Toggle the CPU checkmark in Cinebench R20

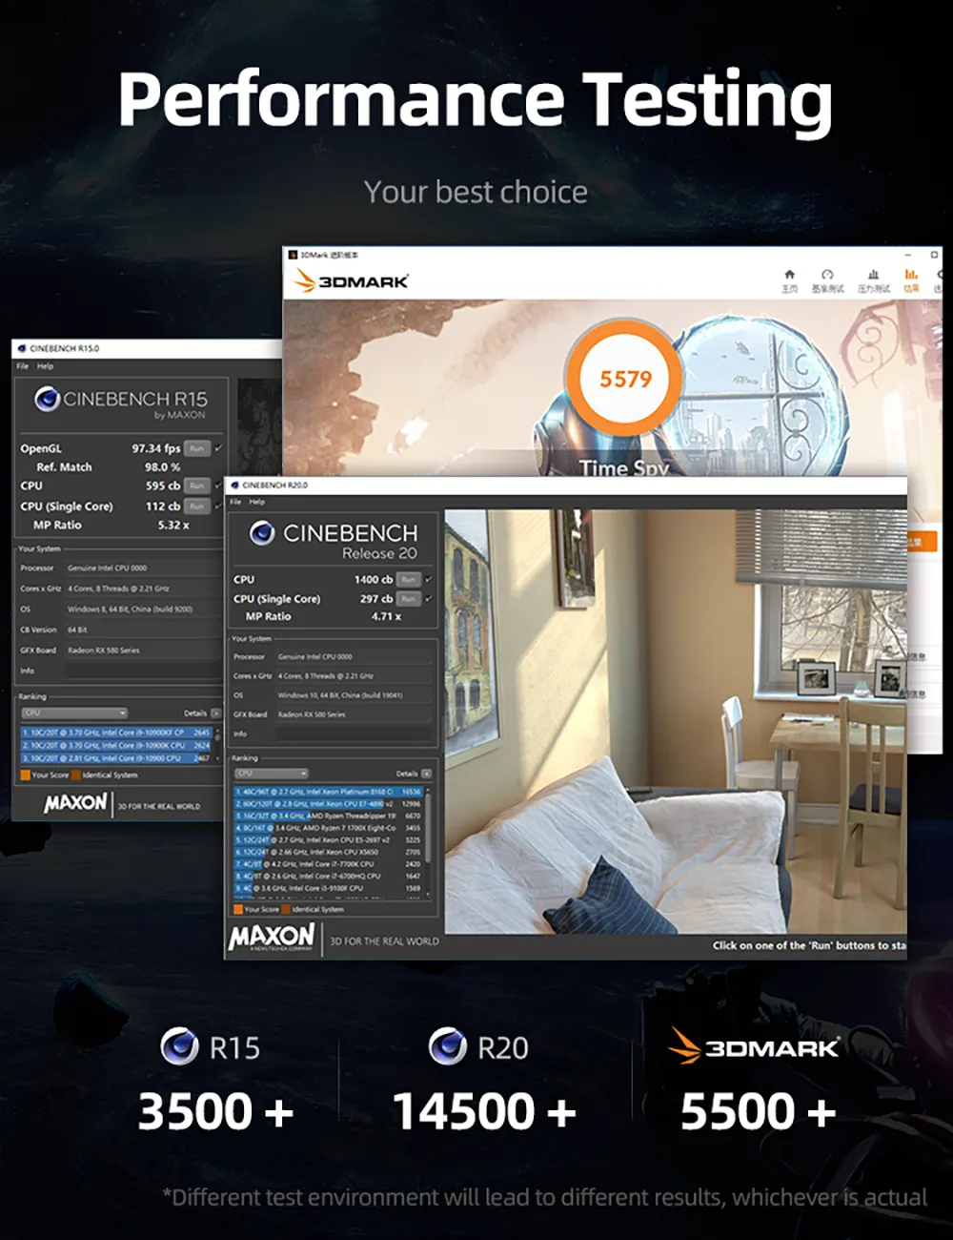click(428, 579)
